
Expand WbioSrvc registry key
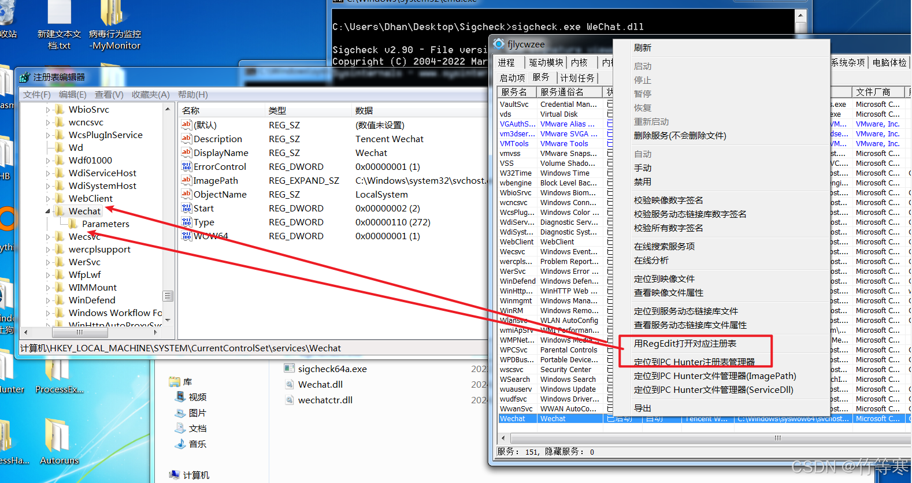48,109
